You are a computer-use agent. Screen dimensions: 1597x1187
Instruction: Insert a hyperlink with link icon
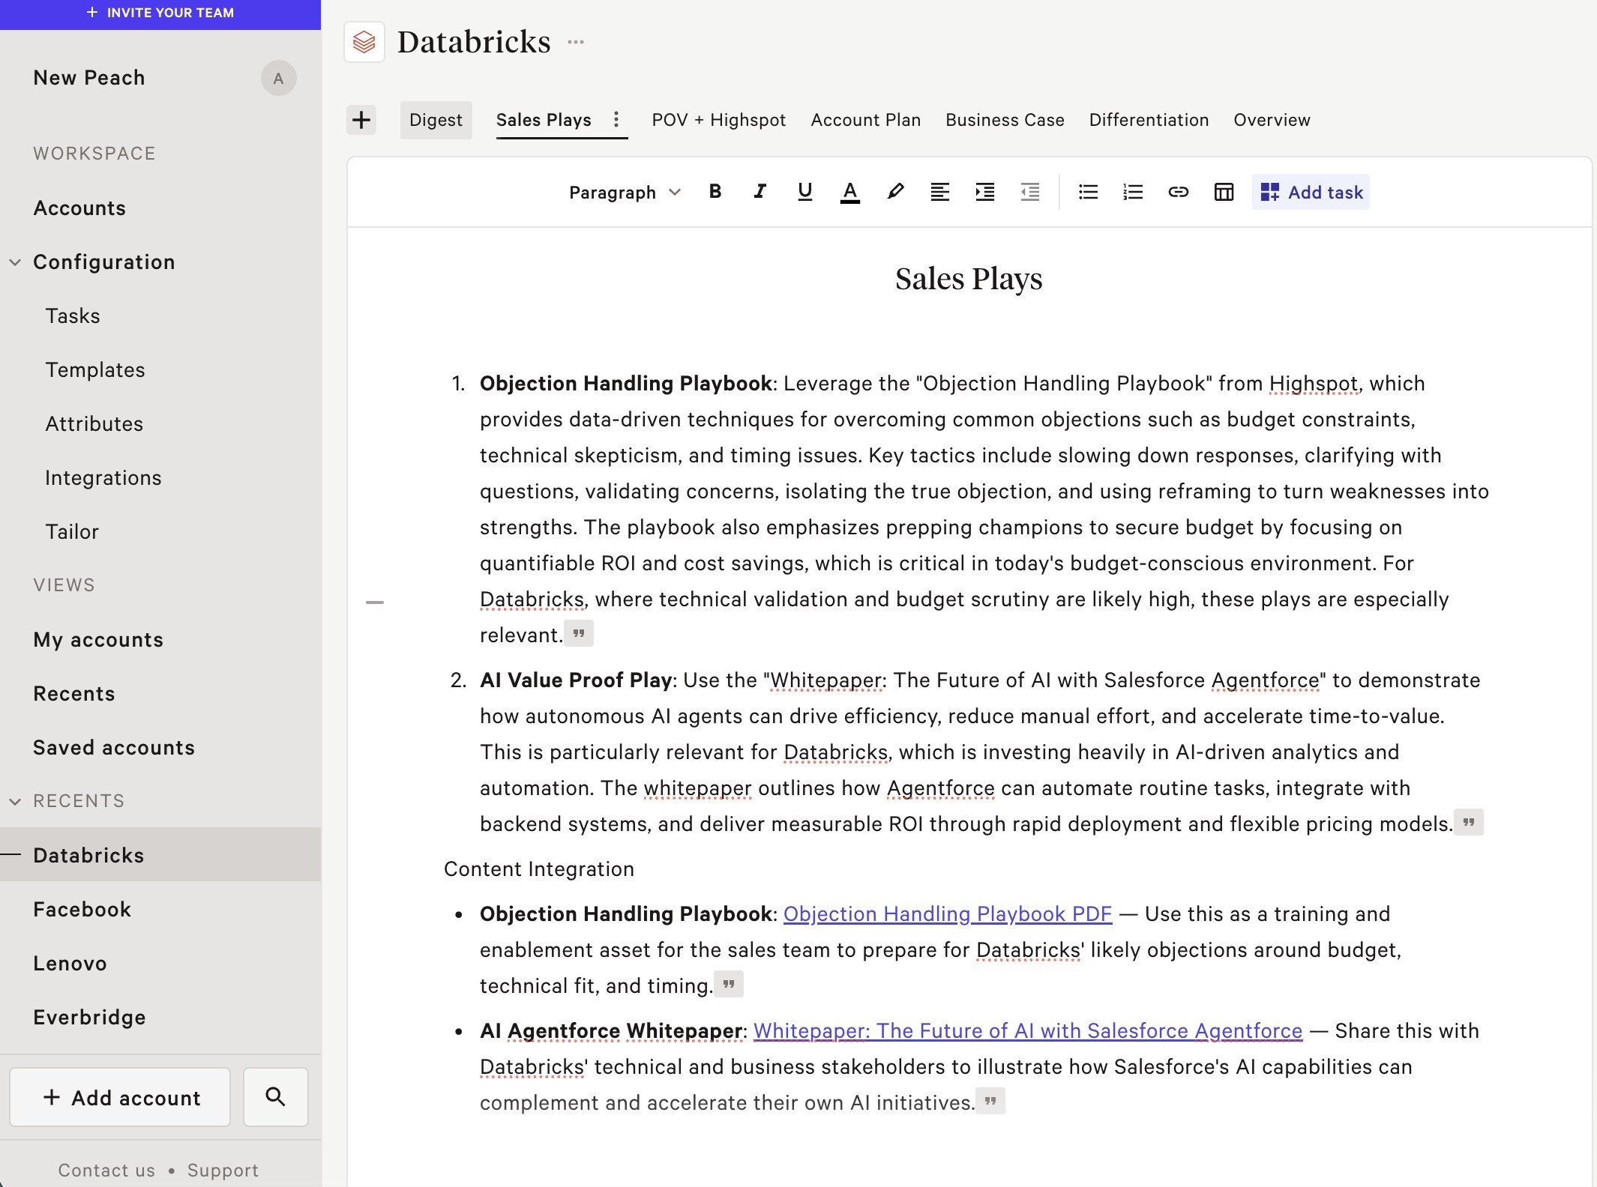pyautogui.click(x=1178, y=192)
